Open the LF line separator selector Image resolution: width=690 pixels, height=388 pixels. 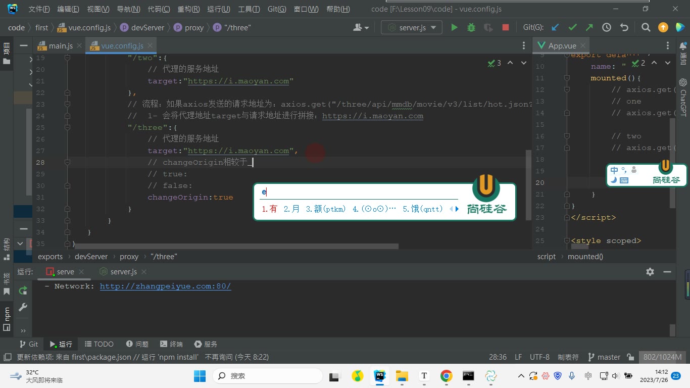(518, 357)
